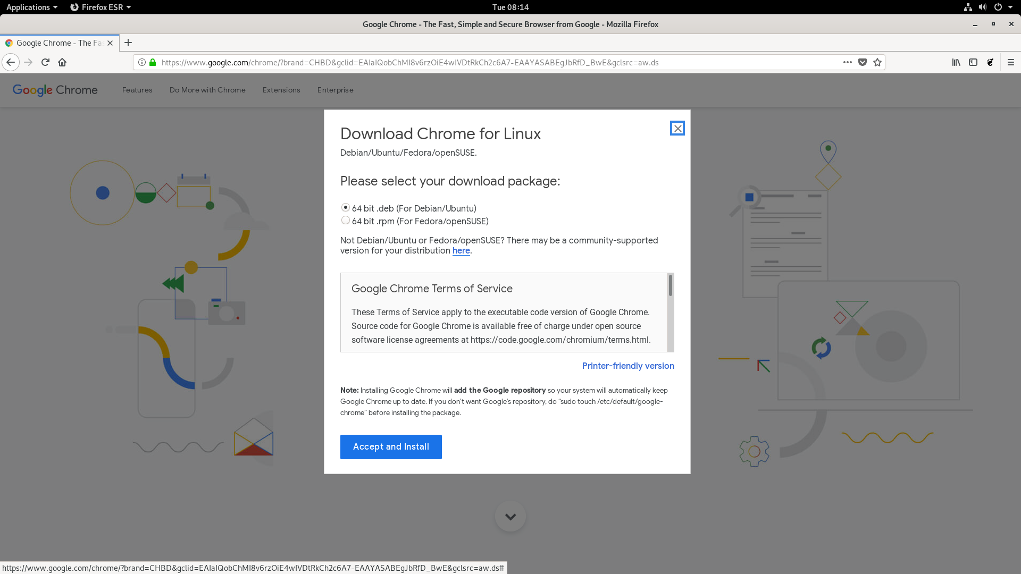Toggle the sidebar view icon
Viewport: 1021px width, 574px height.
pyautogui.click(x=973, y=62)
